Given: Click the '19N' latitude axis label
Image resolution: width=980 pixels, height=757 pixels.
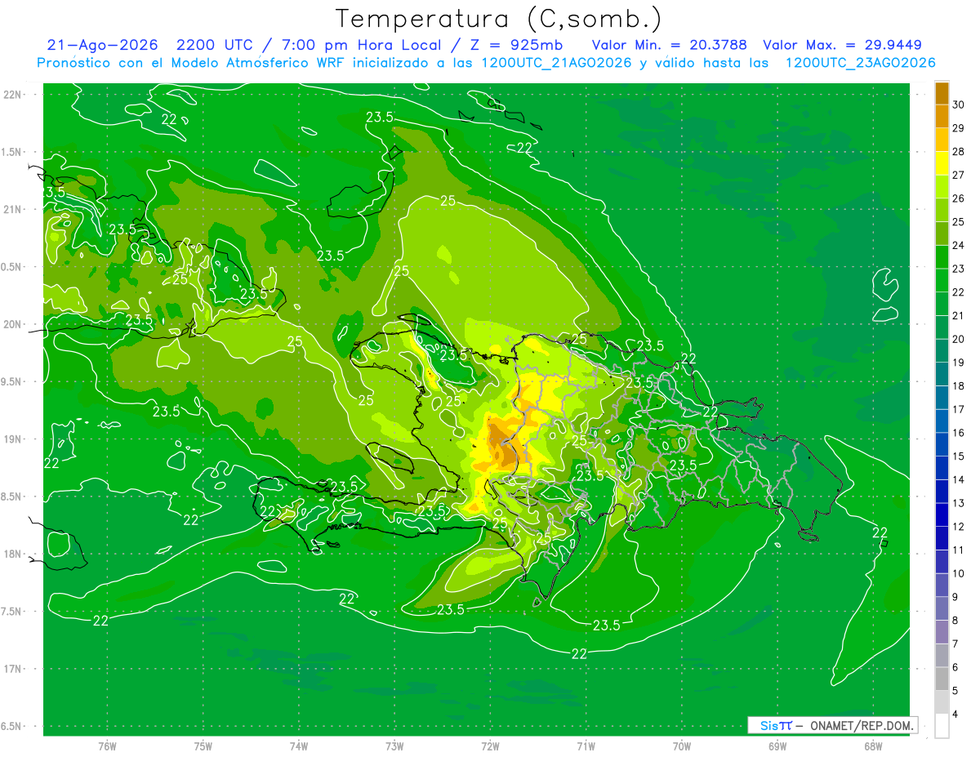Looking at the screenshot, I should 14,439.
